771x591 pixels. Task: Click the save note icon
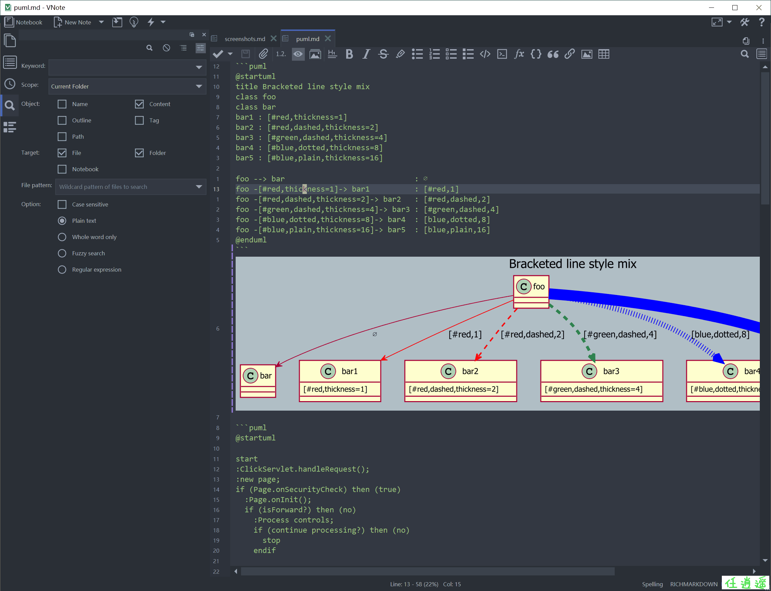(x=245, y=54)
